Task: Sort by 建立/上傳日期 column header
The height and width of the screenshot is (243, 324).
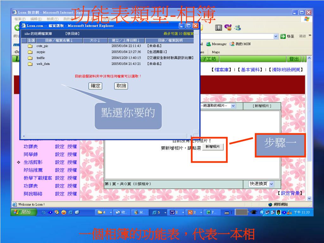Action: [126, 40]
